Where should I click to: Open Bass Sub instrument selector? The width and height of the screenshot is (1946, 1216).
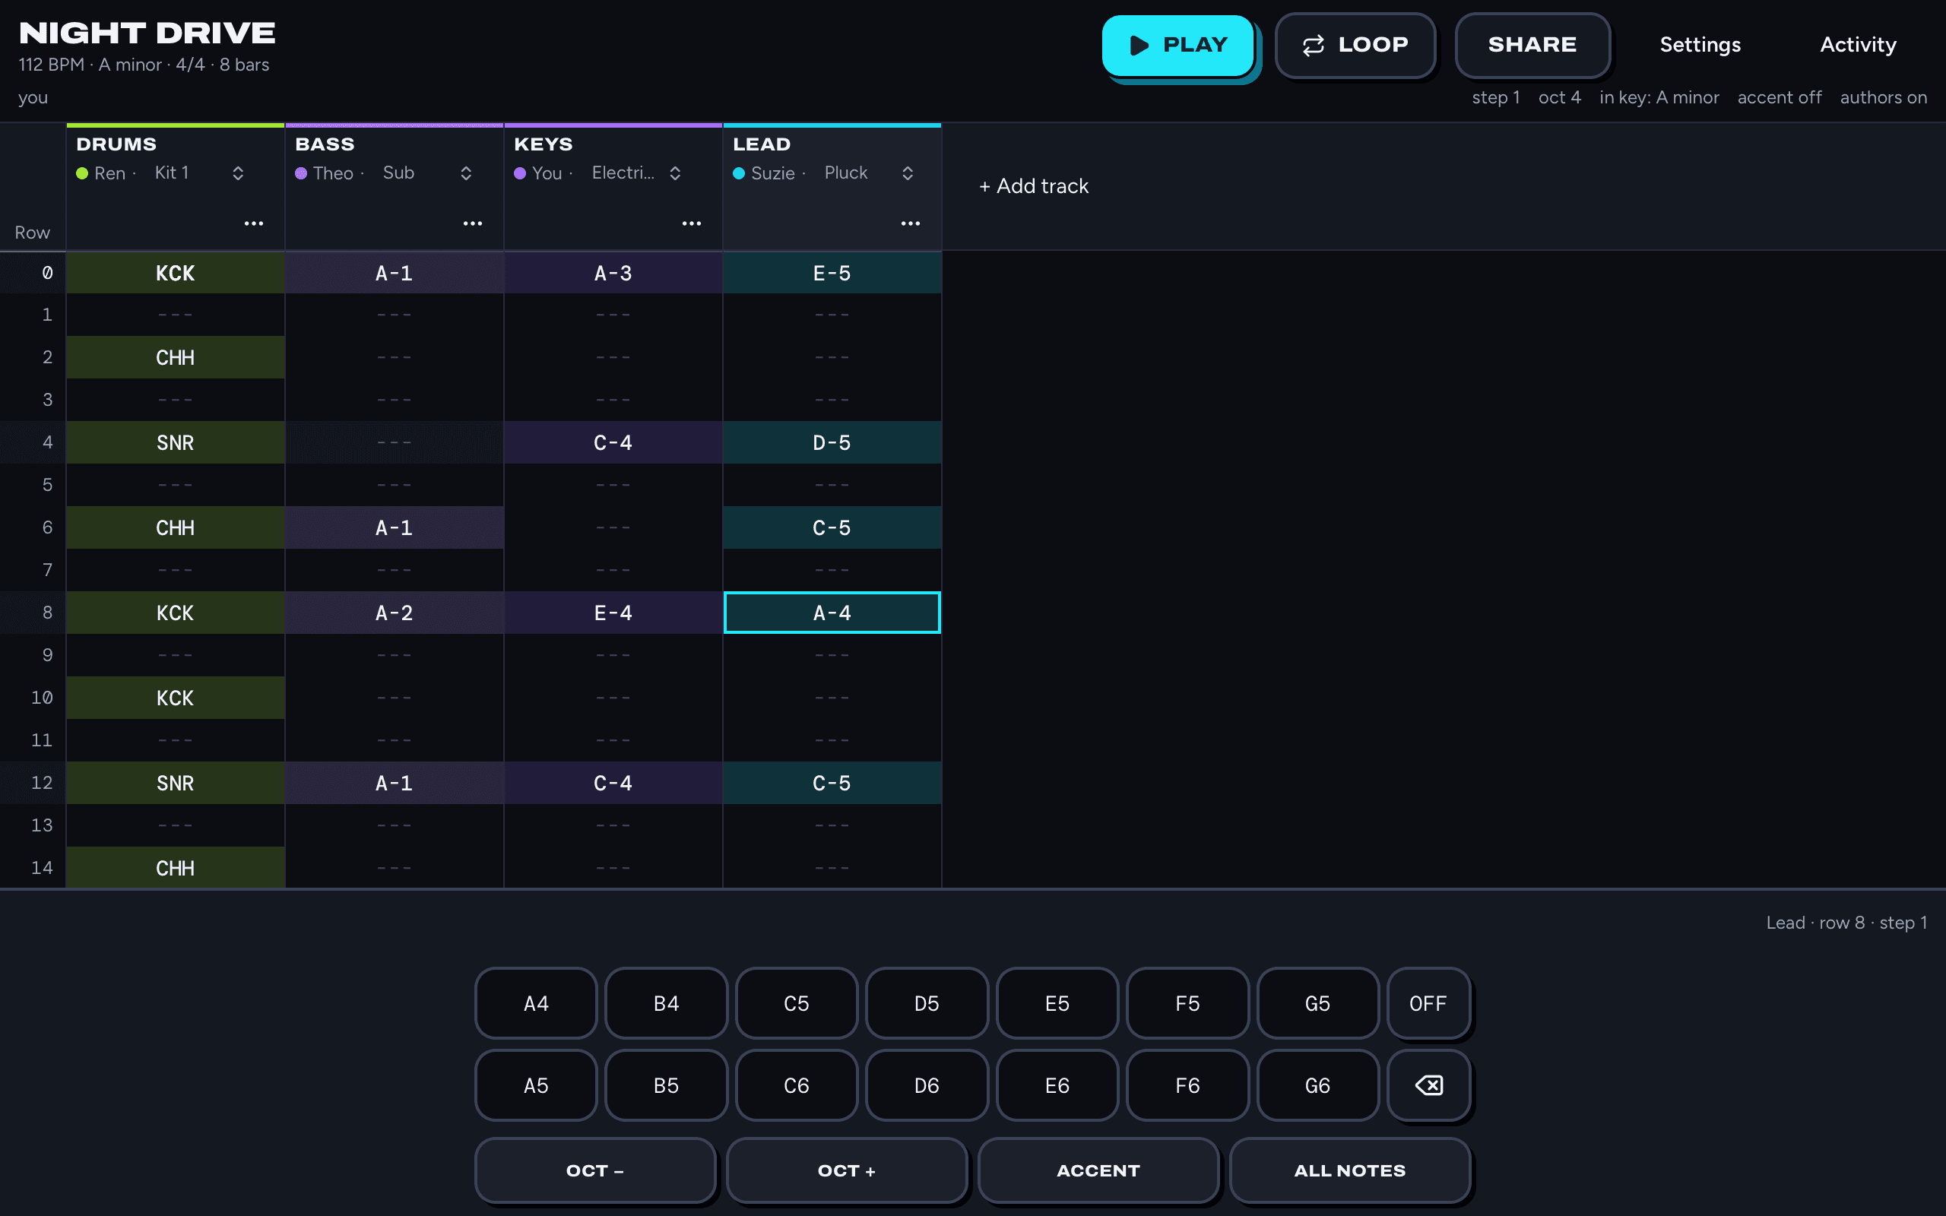(427, 173)
